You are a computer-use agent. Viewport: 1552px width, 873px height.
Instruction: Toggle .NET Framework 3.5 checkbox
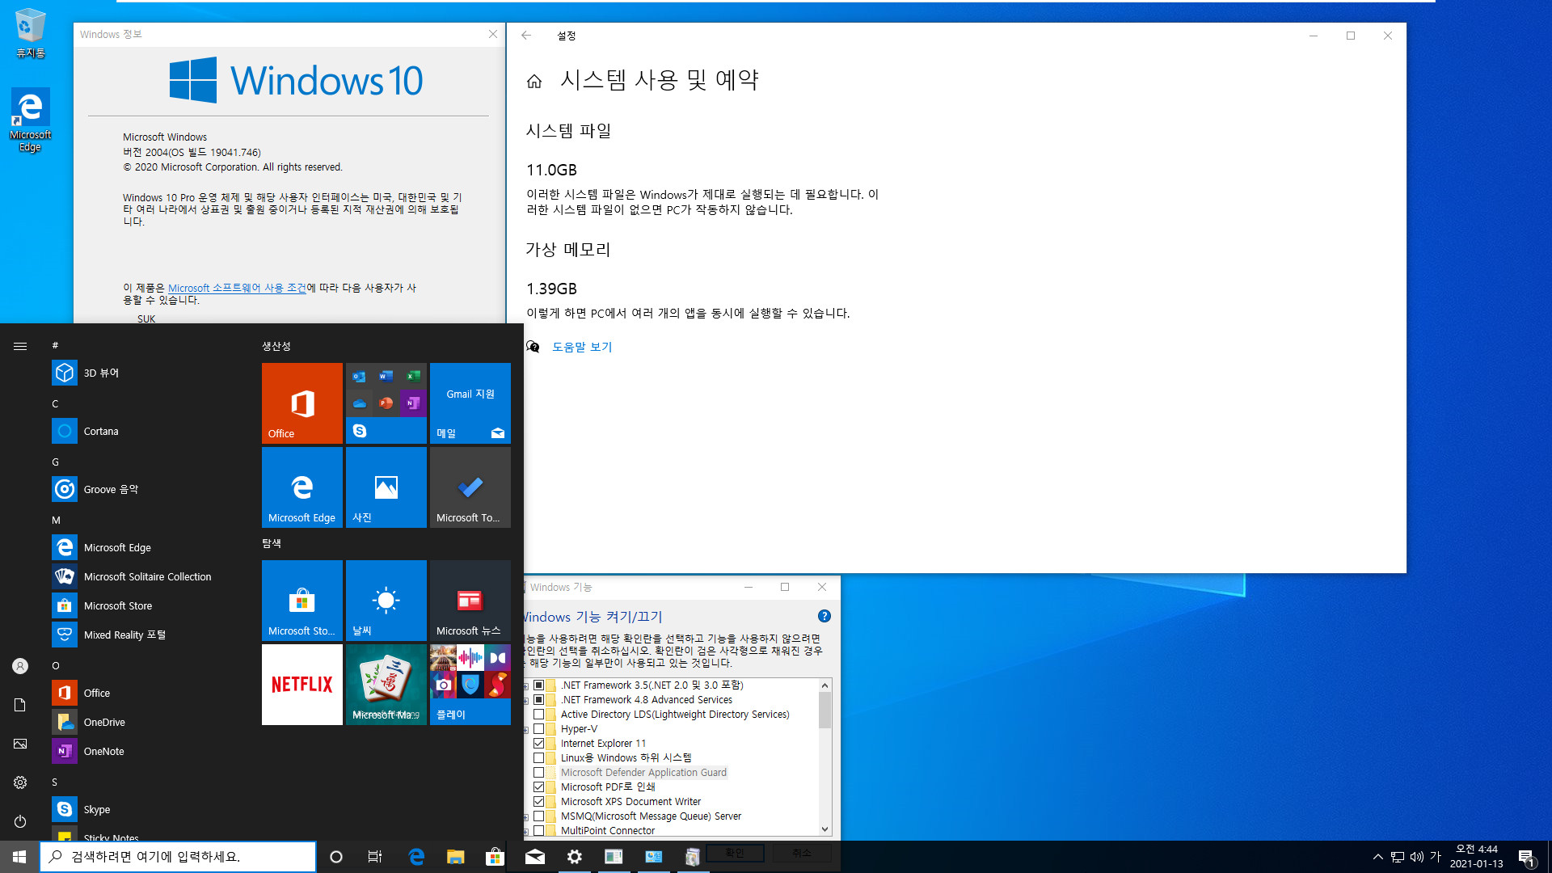[x=538, y=685]
